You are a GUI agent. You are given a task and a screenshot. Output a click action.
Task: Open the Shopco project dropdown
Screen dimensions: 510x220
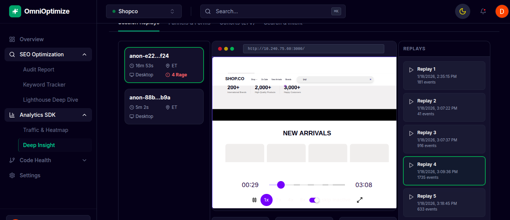coord(144,11)
